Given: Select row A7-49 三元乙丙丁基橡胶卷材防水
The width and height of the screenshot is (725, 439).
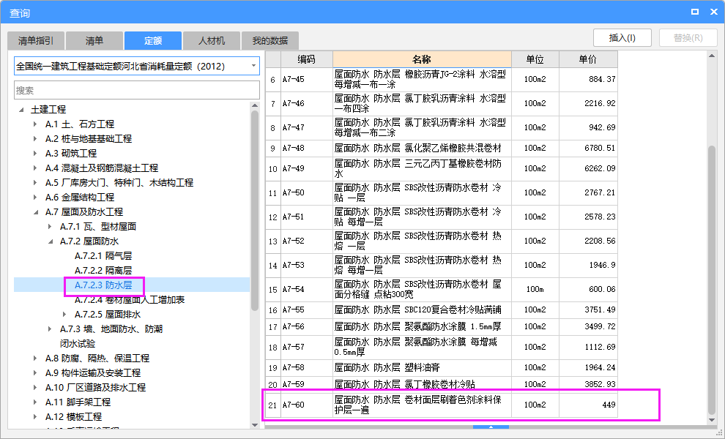Looking at the screenshot, I should 442,169.
